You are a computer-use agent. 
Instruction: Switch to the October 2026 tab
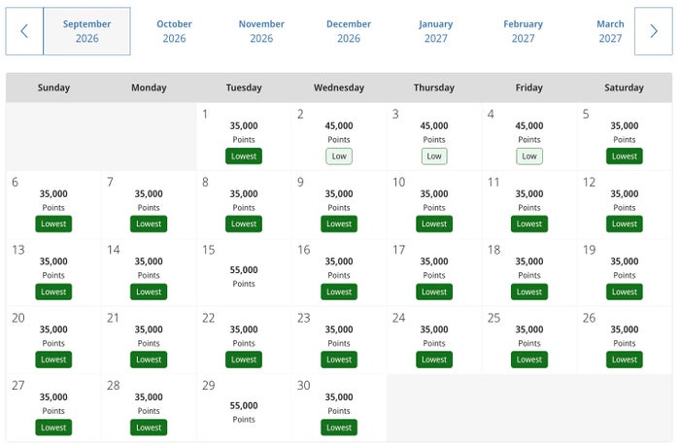click(x=174, y=31)
